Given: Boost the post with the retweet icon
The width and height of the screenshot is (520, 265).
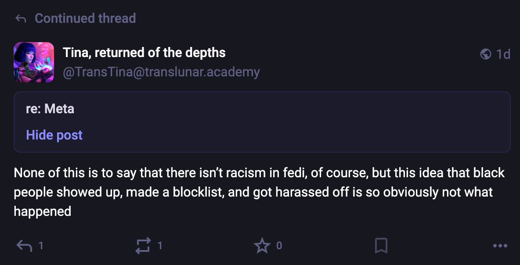Looking at the screenshot, I should [x=143, y=246].
